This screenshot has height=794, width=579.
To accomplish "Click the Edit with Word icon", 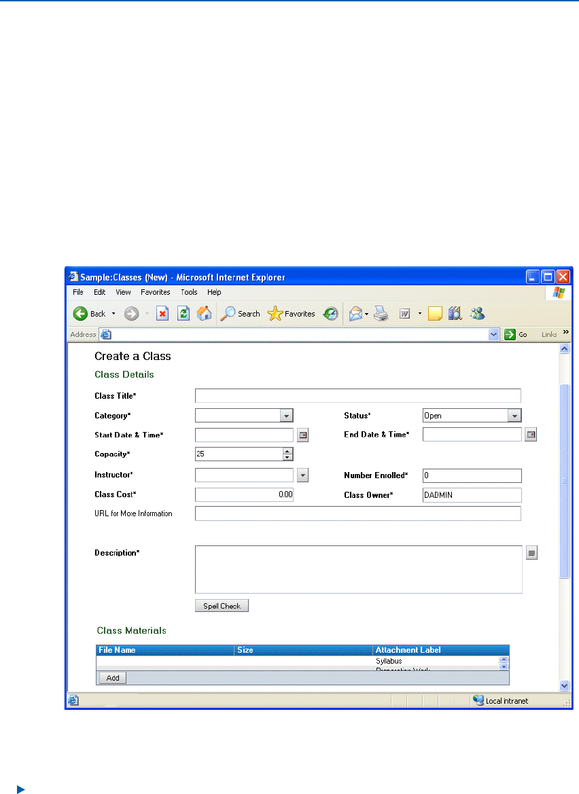I will pos(404,314).
